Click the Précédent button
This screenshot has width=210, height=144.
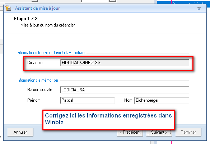[130, 133]
